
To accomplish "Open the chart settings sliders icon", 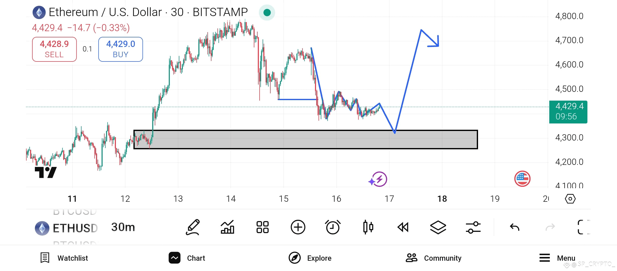I will coord(473,227).
